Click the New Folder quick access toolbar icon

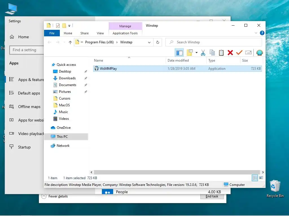click(x=64, y=26)
